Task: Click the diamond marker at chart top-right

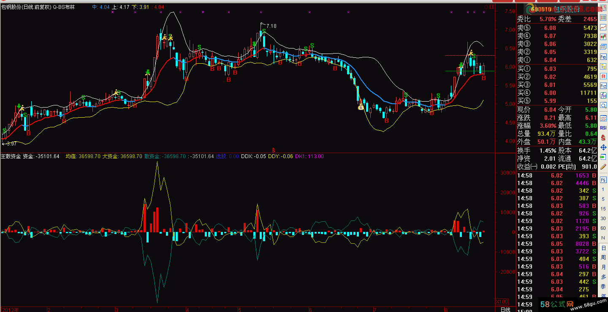Action: tap(486, 7)
